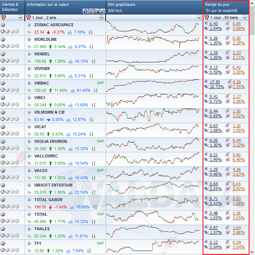Open 2.68% volatility link for THALES

click(x=239, y=232)
